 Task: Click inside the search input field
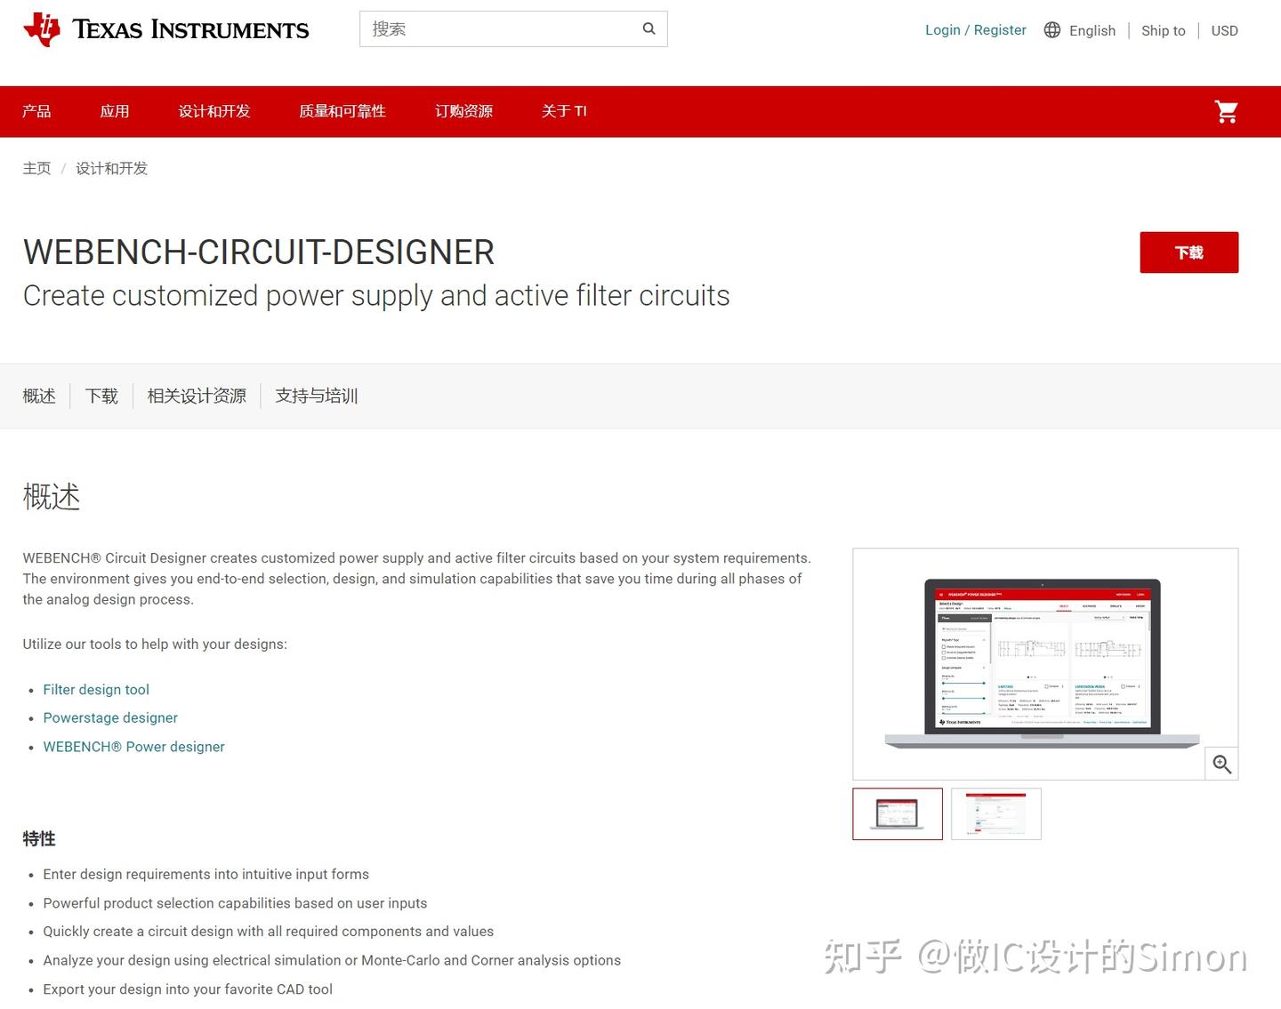point(498,28)
